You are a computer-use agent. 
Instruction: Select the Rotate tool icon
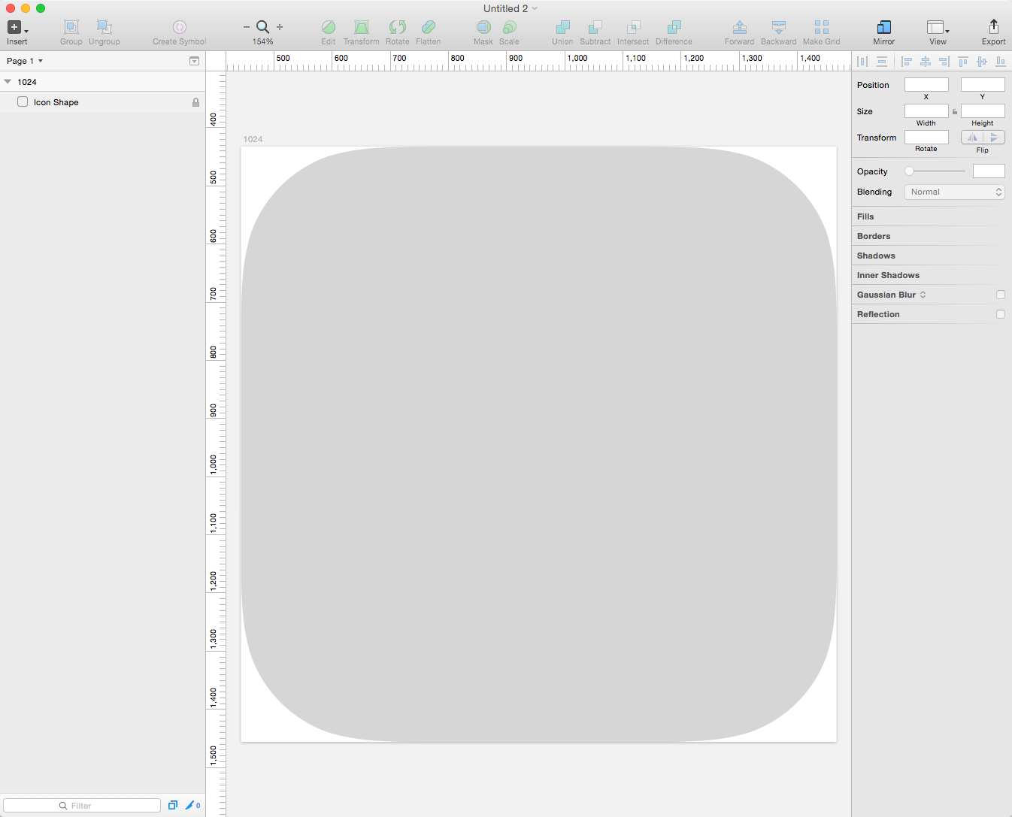click(398, 28)
